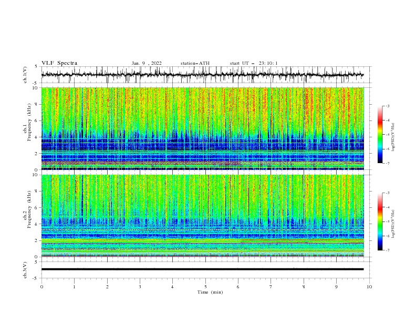Click the "-3" label on ch.2 color bar

(388, 193)
